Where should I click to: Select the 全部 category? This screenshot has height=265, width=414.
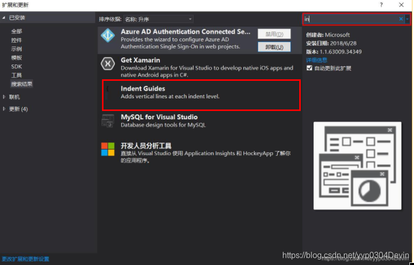16,31
